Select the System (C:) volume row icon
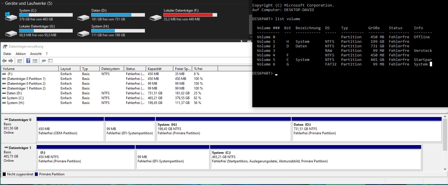Viewport: 448px width, 185px height. coord(4,98)
